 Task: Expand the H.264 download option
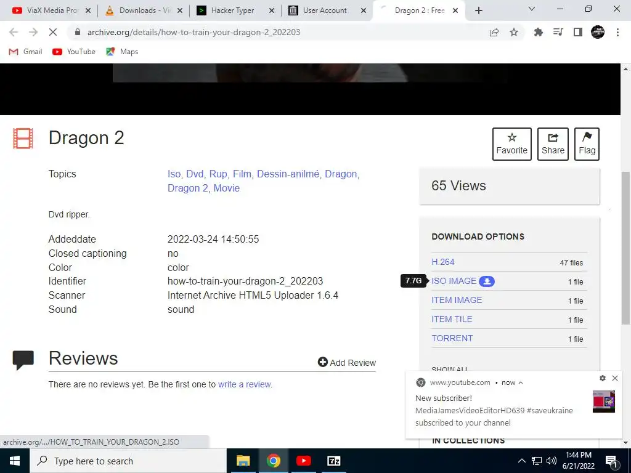(x=443, y=262)
